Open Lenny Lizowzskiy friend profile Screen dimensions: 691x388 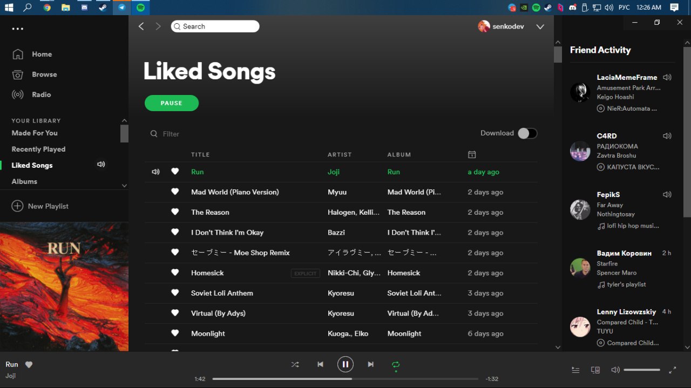point(626,312)
